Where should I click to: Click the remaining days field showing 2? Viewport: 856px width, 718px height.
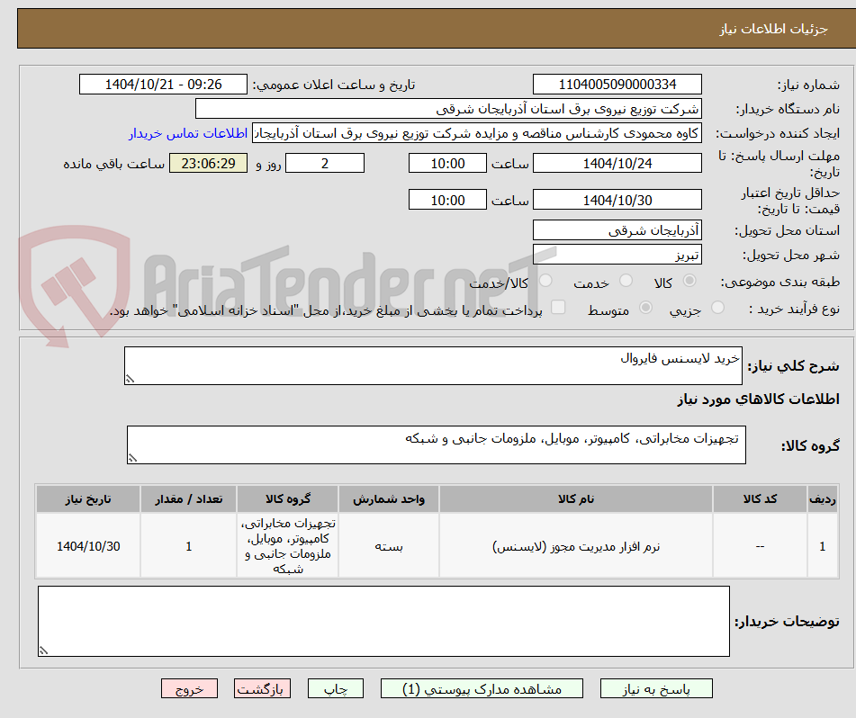coord(325,163)
